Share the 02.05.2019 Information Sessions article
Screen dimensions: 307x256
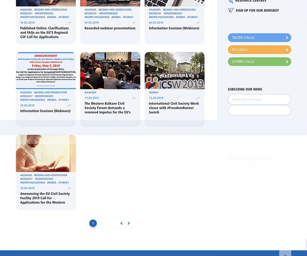click(198, 23)
